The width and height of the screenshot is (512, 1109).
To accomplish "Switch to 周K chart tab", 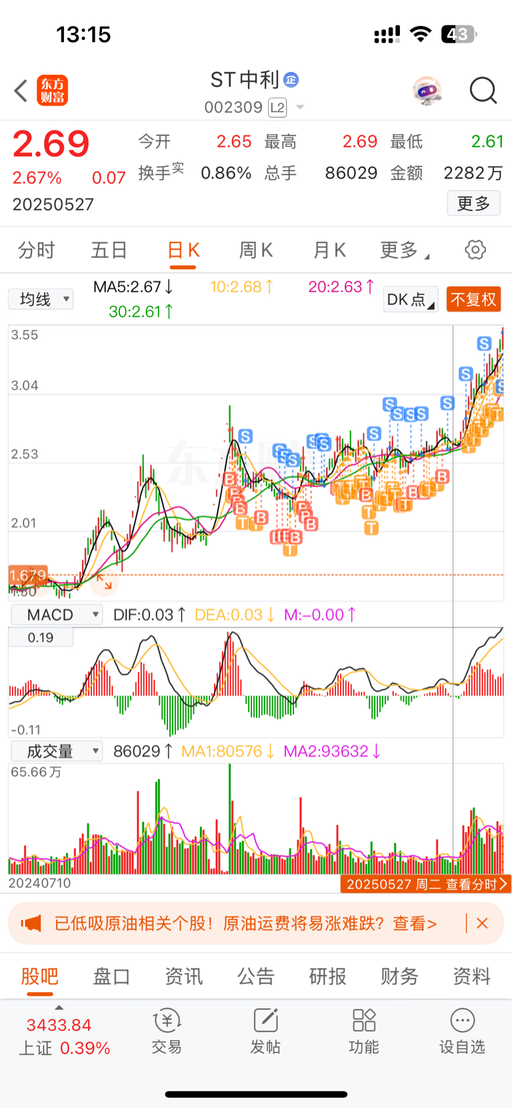I will (256, 250).
